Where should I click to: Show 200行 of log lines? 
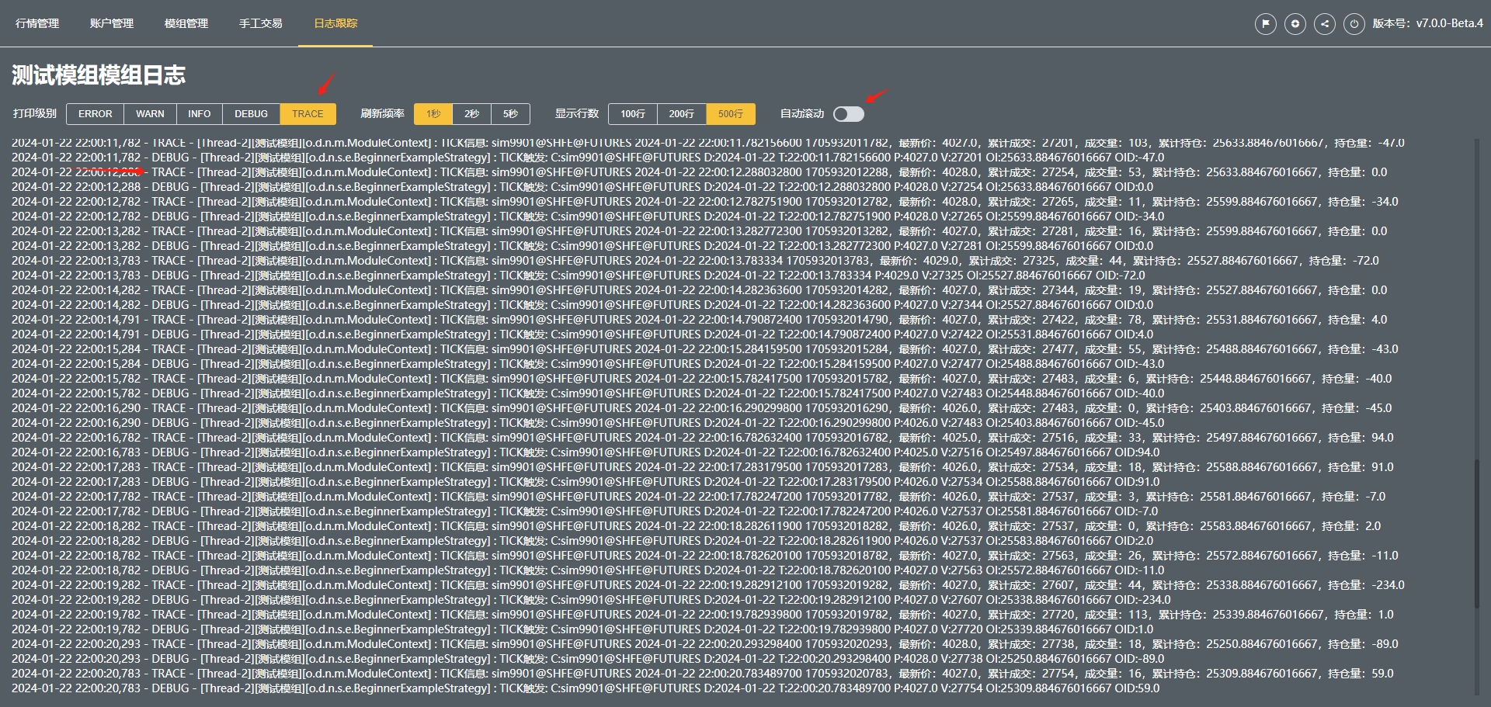point(682,114)
